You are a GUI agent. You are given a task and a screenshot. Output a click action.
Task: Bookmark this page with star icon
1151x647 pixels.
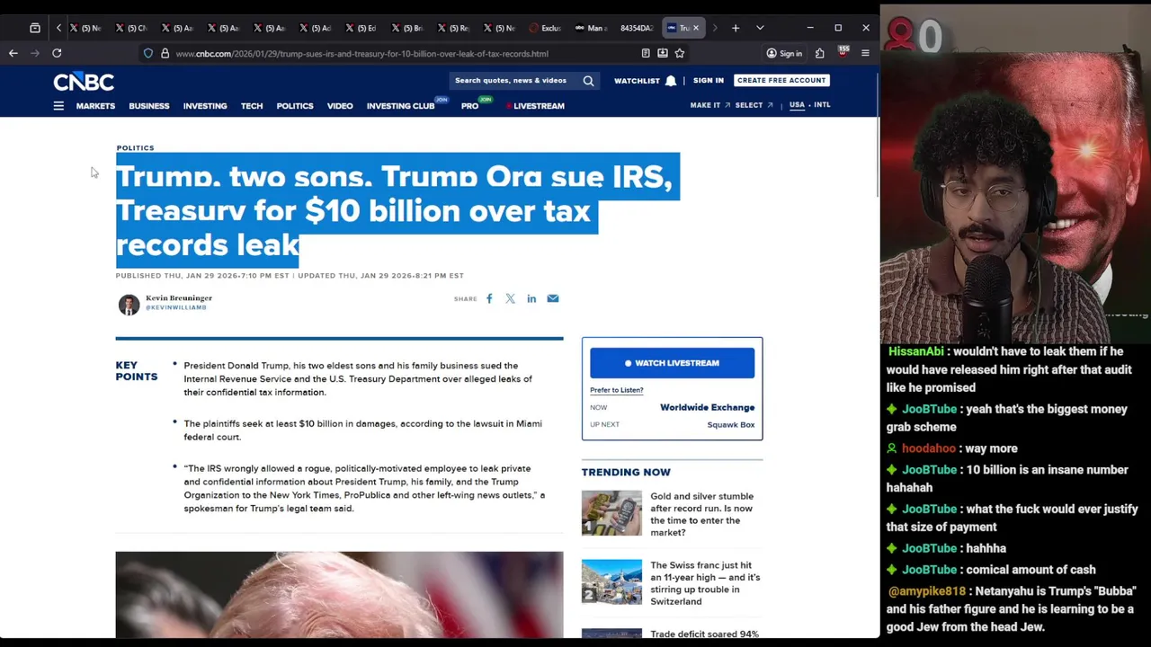tap(680, 53)
